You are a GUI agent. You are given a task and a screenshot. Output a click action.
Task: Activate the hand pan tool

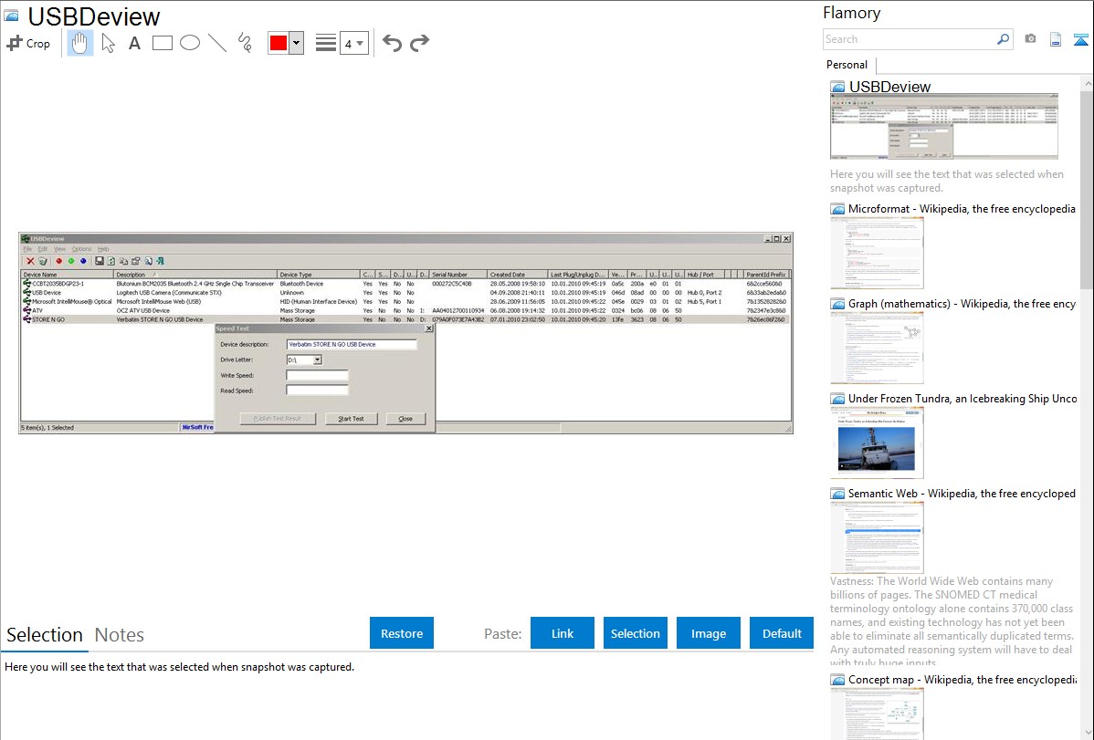coord(79,43)
